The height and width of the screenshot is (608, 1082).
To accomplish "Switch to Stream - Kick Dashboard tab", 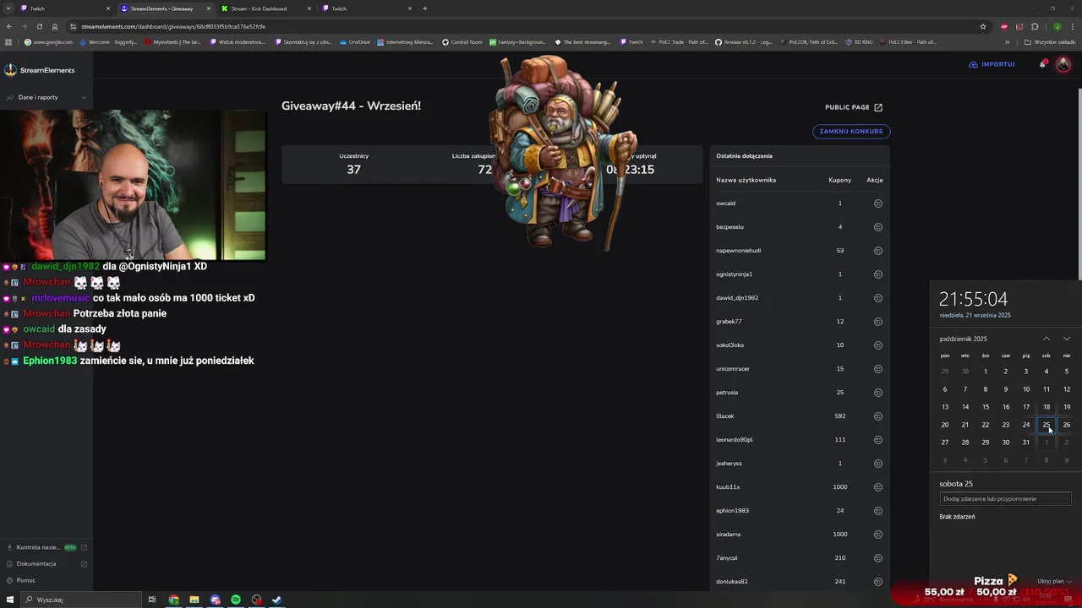I will (266, 8).
